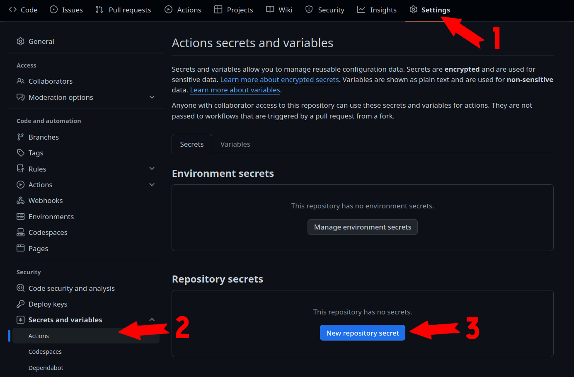Click the Deploy keys key icon
Image resolution: width=574 pixels, height=377 pixels.
(x=20, y=304)
